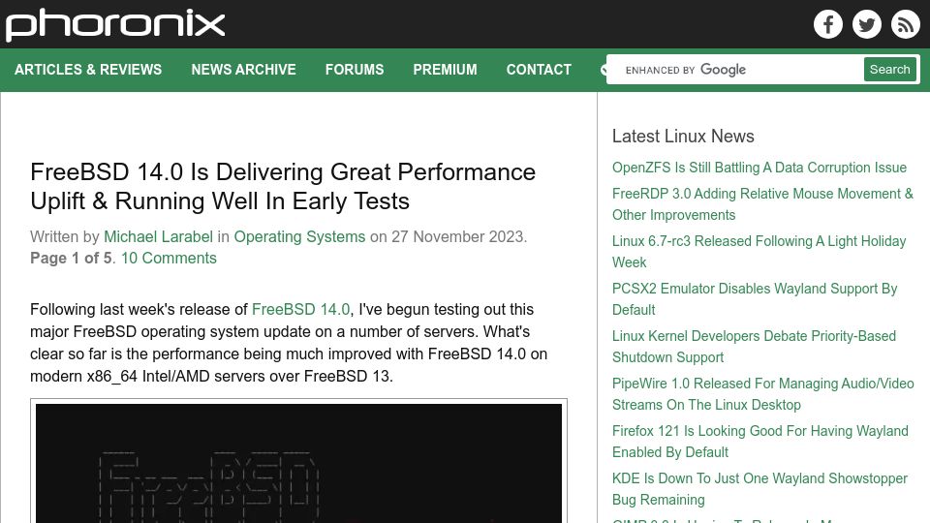
Task: Open Linux 6.7-rc3 released news link
Action: [x=759, y=252]
